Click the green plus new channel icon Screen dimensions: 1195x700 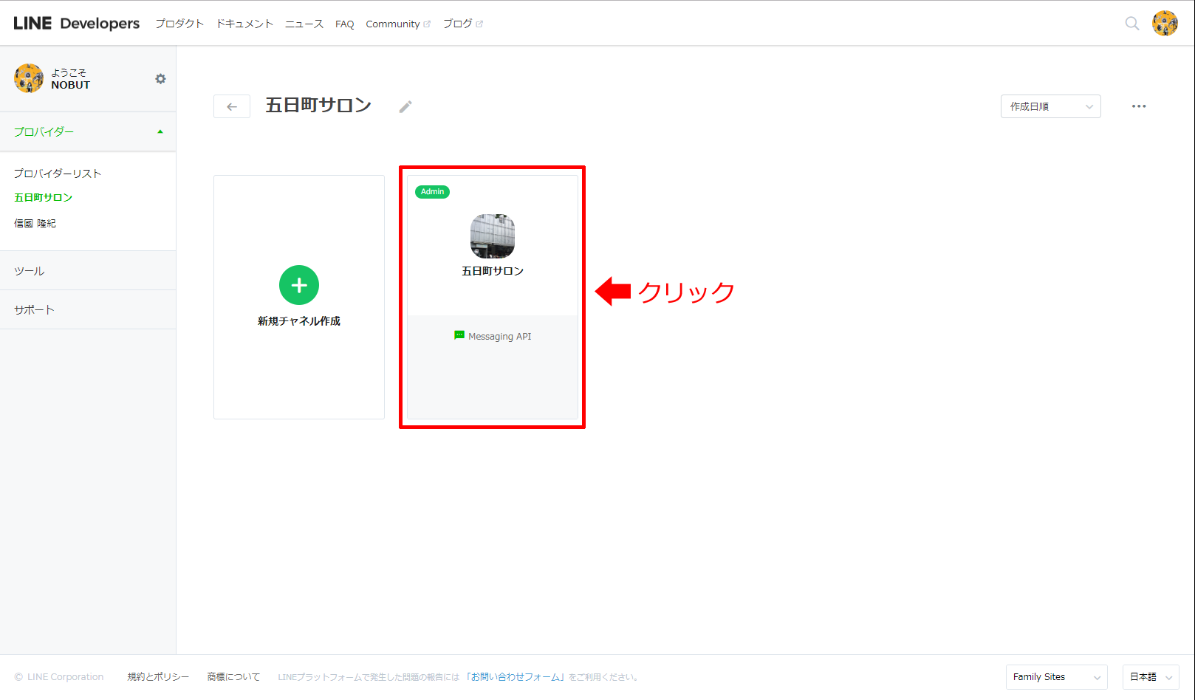coord(299,285)
